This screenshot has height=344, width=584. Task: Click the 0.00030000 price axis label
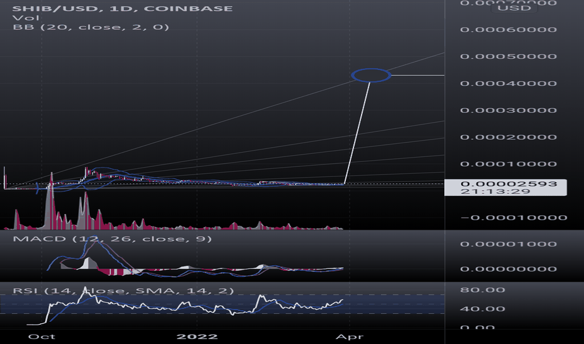[508, 111]
